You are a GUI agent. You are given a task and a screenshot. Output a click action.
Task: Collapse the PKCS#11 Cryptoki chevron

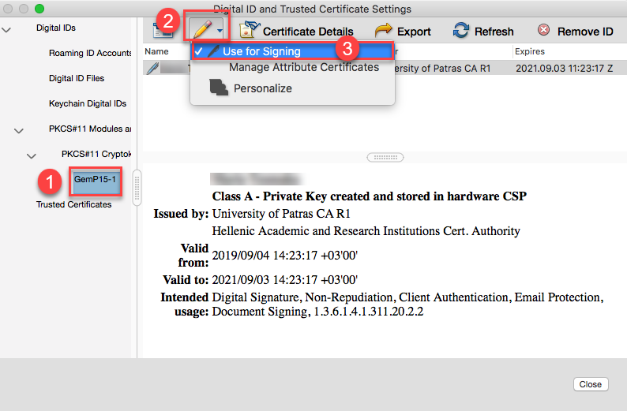click(x=32, y=155)
